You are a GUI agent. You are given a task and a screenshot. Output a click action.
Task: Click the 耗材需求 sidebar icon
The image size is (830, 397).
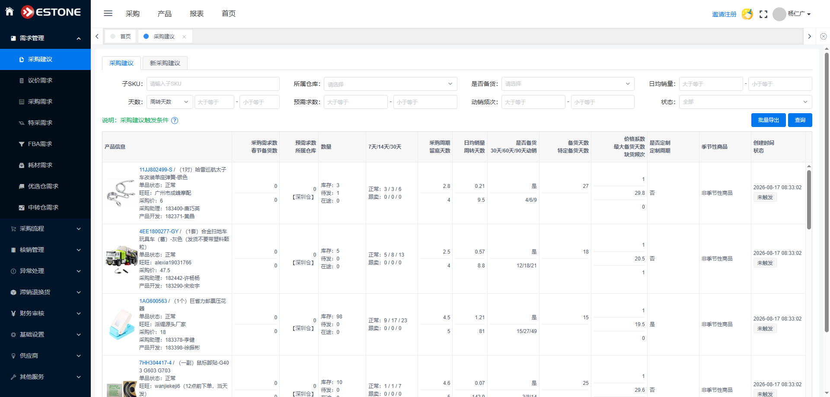tap(22, 165)
